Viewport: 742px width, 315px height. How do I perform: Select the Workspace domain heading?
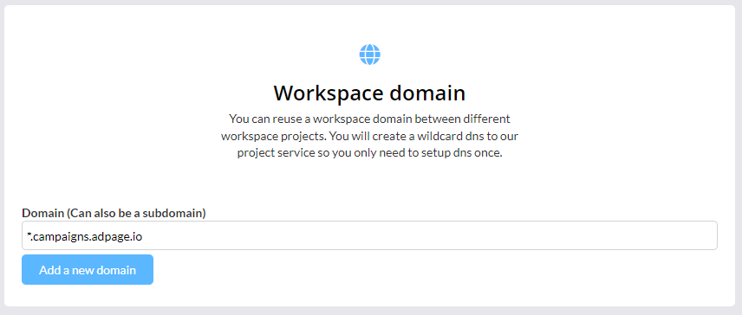[x=369, y=93]
